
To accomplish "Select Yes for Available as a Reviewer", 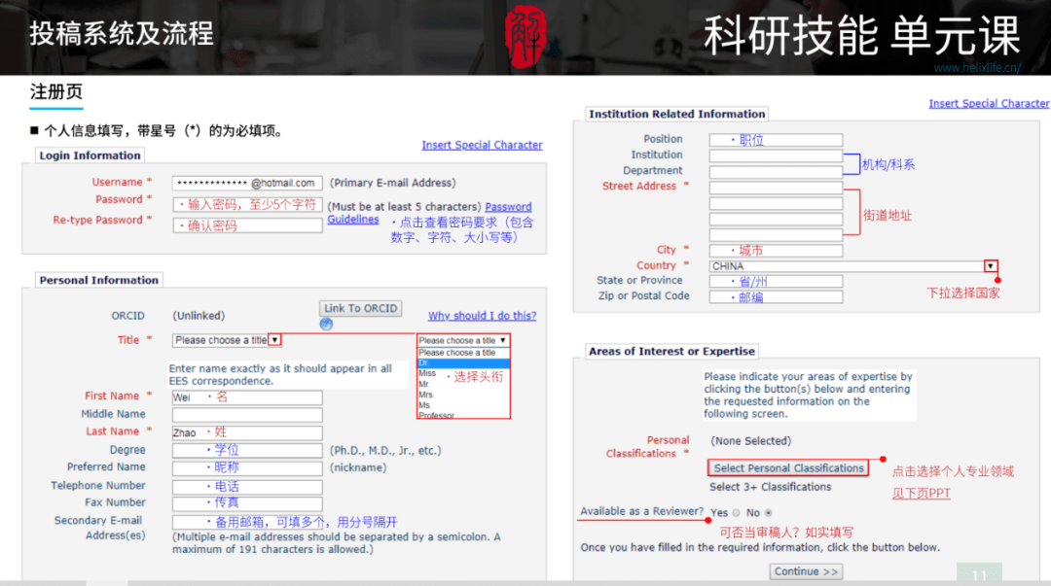I will pos(736,513).
